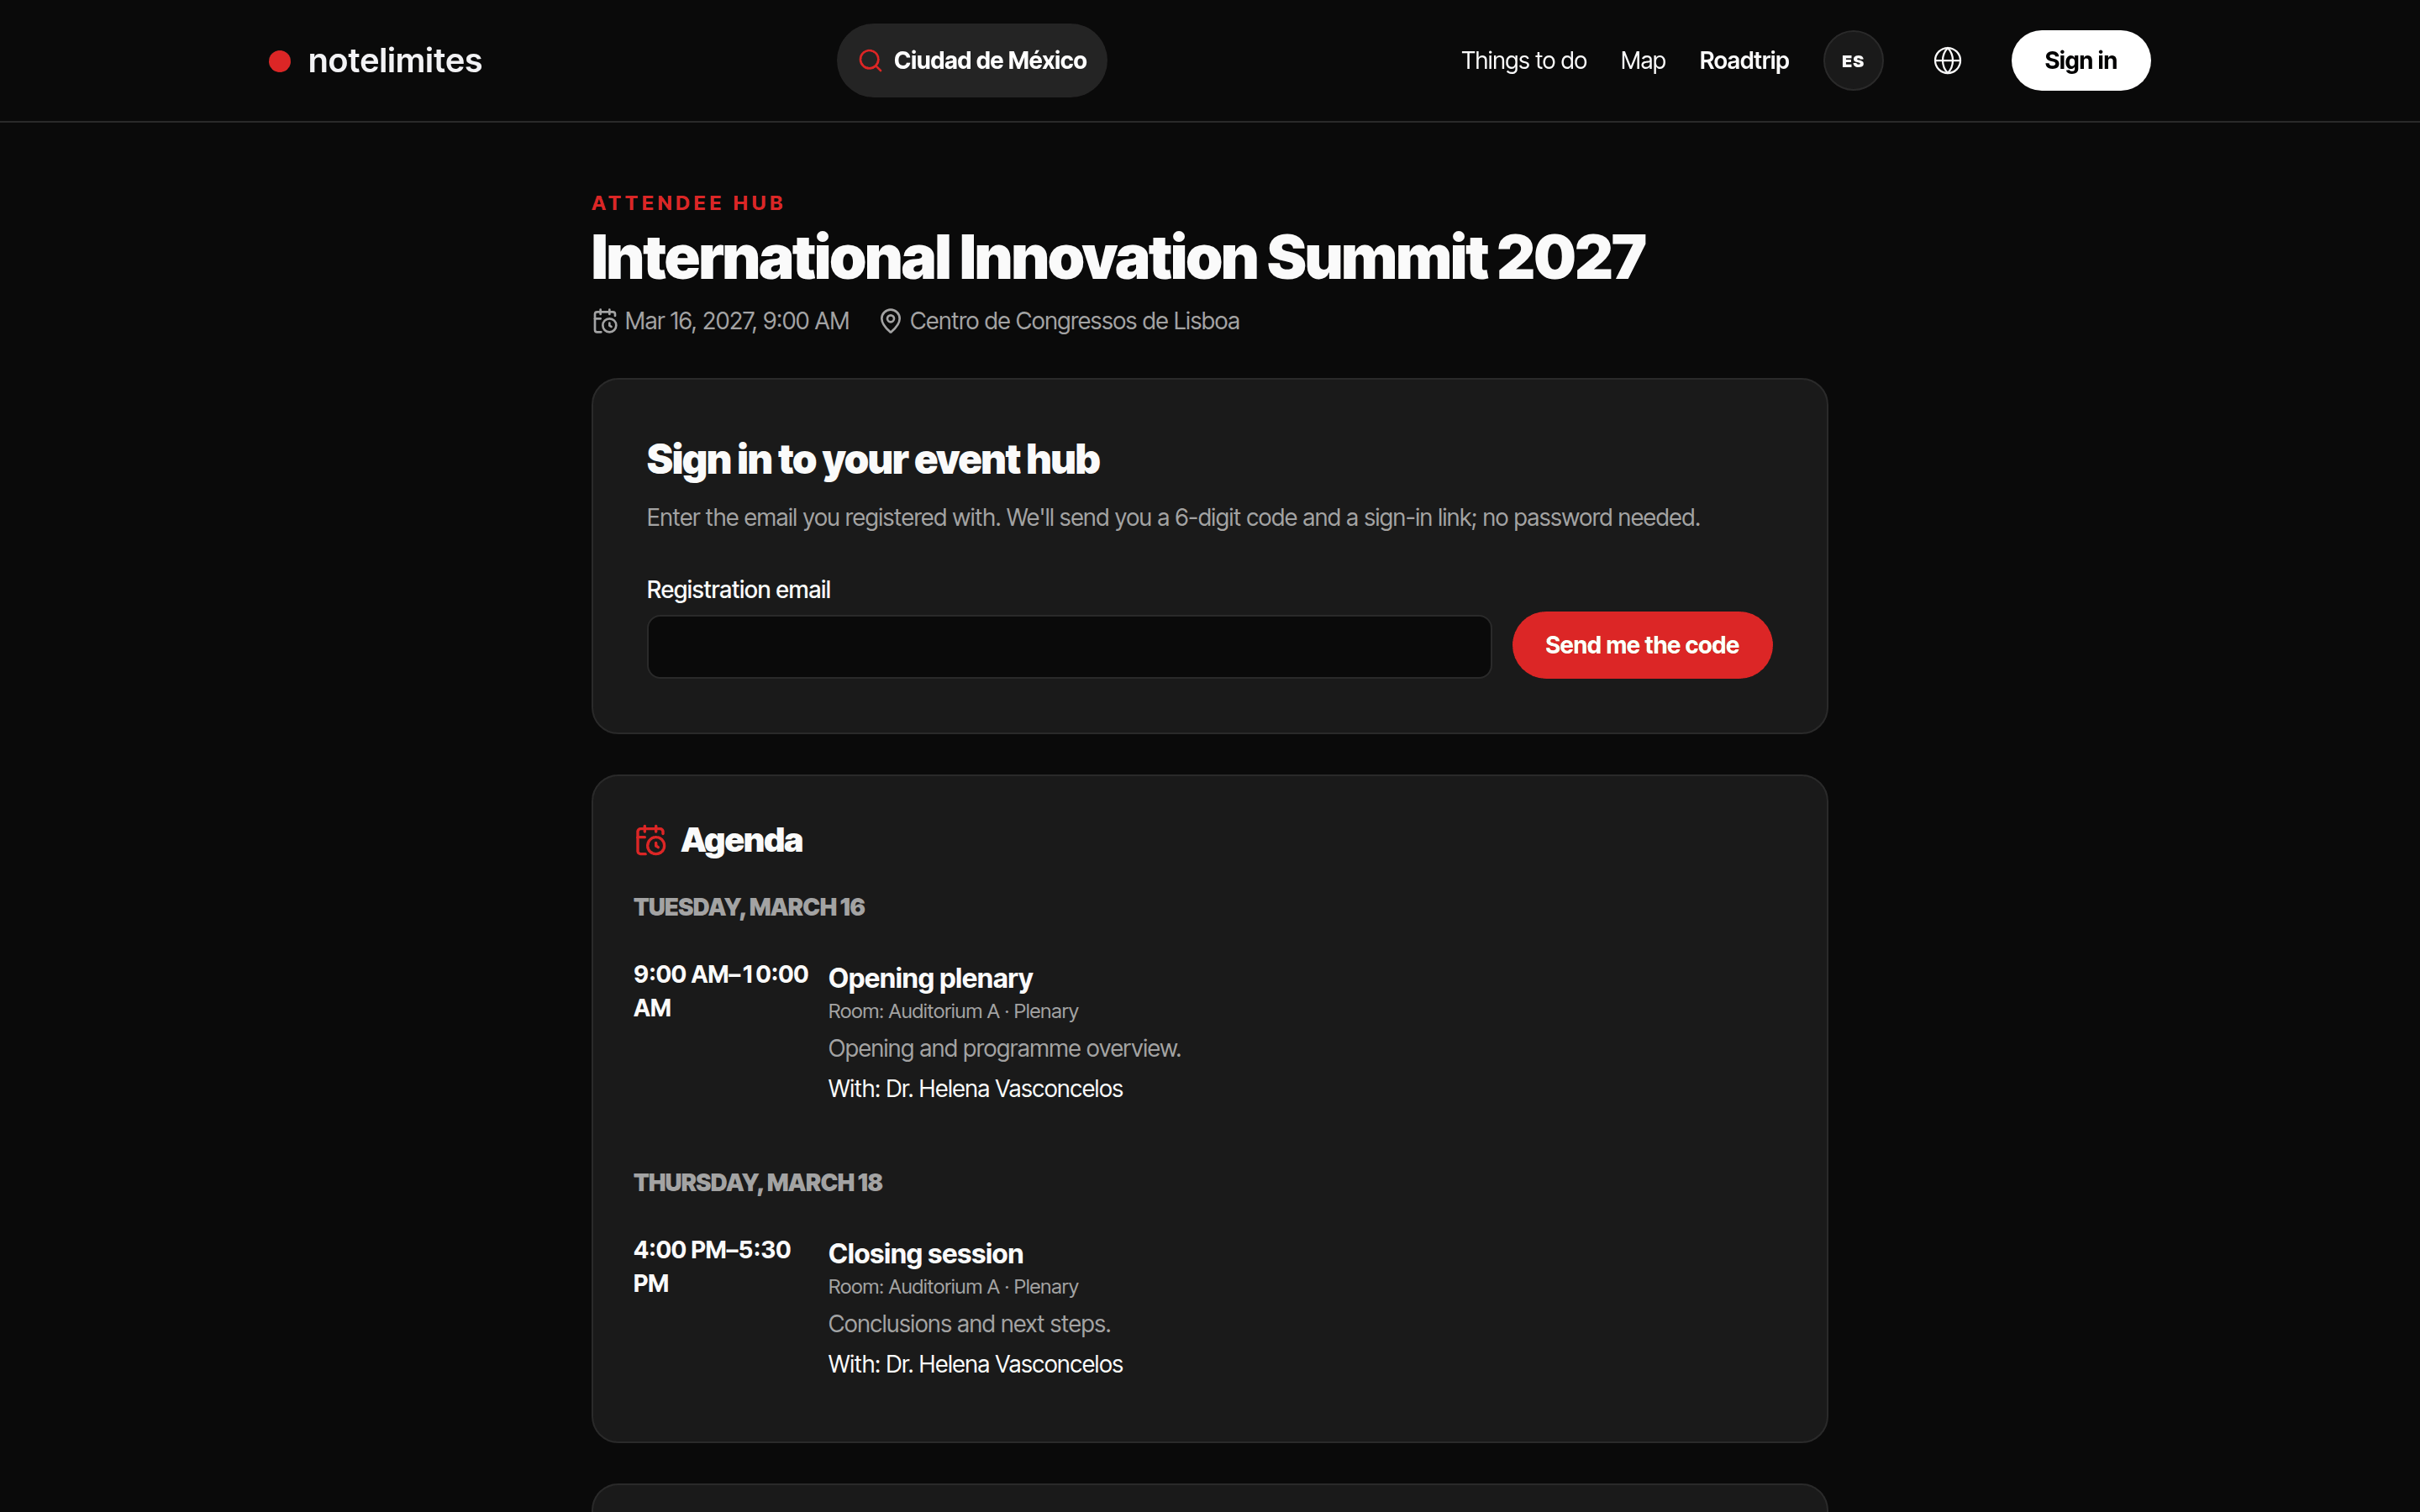This screenshot has height=1512, width=2420.
Task: Click Conclusions and next steps description
Action: click(969, 1324)
